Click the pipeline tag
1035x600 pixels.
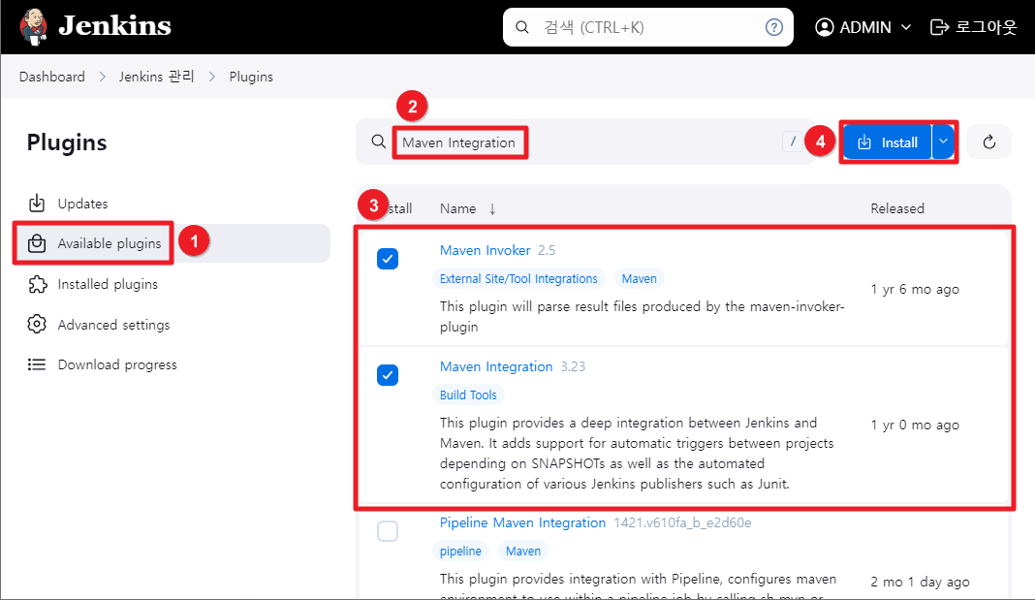tap(460, 551)
